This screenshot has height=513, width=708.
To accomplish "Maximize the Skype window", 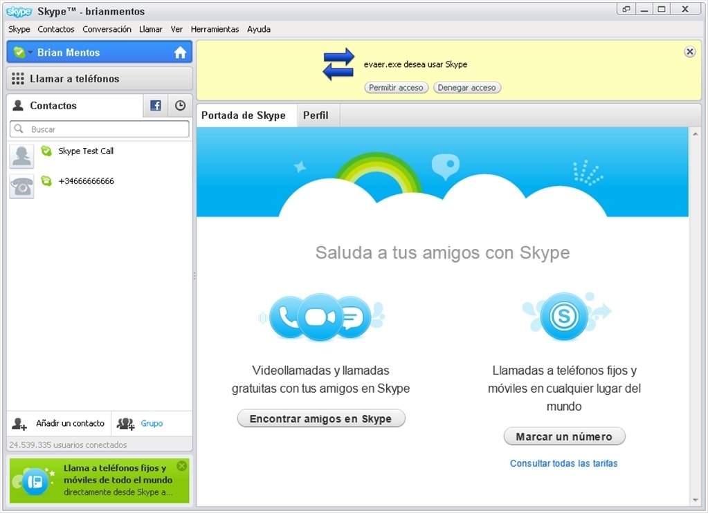I will click(x=662, y=9).
